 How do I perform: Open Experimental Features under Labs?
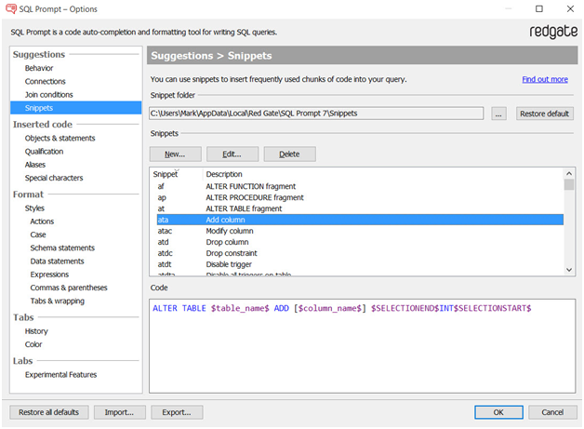pyautogui.click(x=60, y=375)
